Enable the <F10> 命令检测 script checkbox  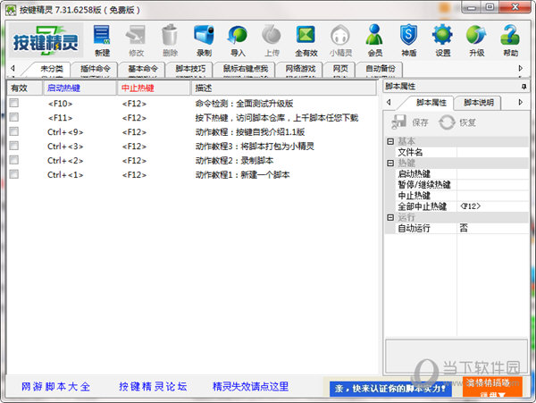coord(14,103)
